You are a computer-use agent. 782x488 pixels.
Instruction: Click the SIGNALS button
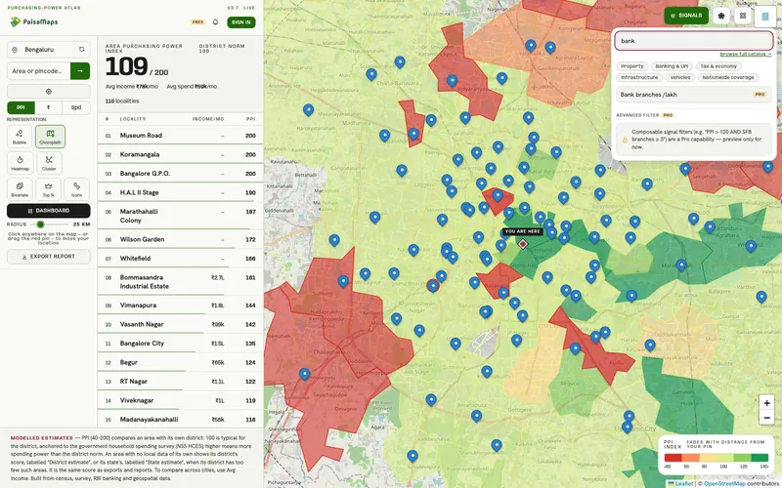tap(686, 16)
